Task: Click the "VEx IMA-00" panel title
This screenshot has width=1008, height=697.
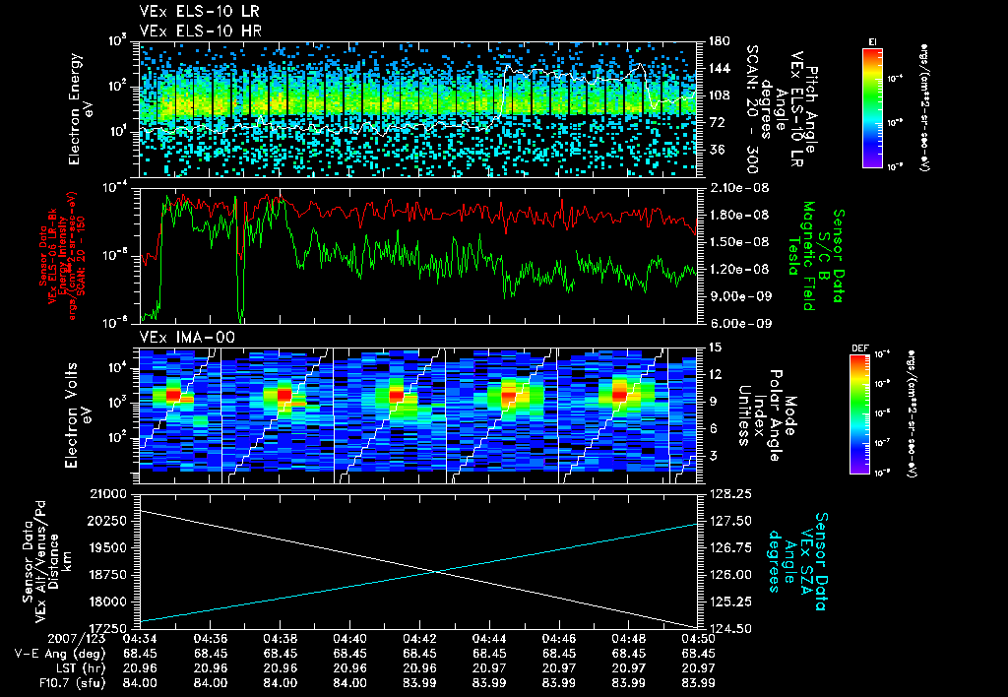Action: (x=187, y=338)
